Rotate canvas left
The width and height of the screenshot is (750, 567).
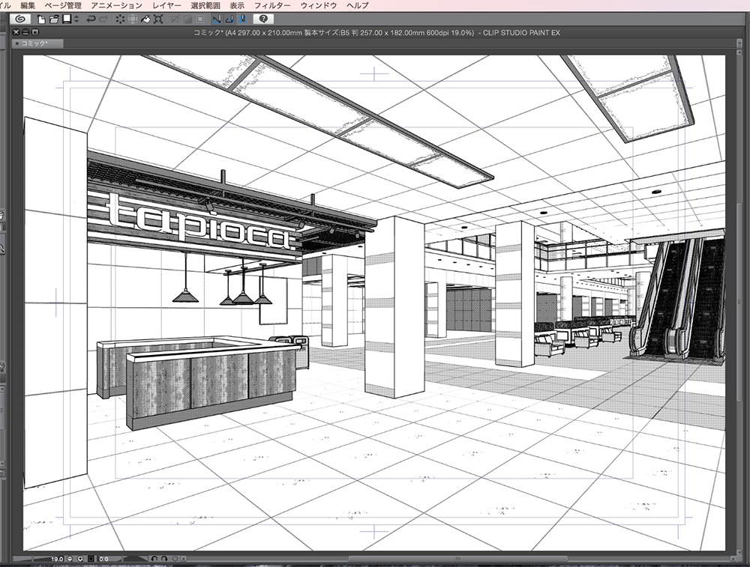[x=154, y=559]
